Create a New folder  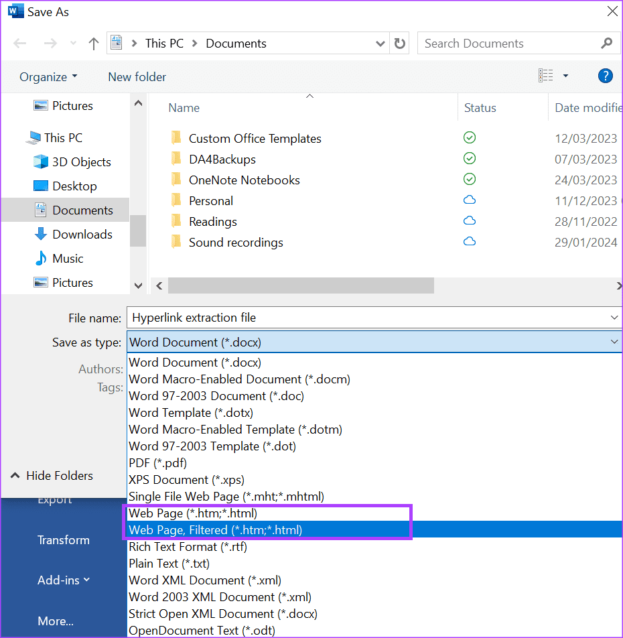(x=137, y=77)
